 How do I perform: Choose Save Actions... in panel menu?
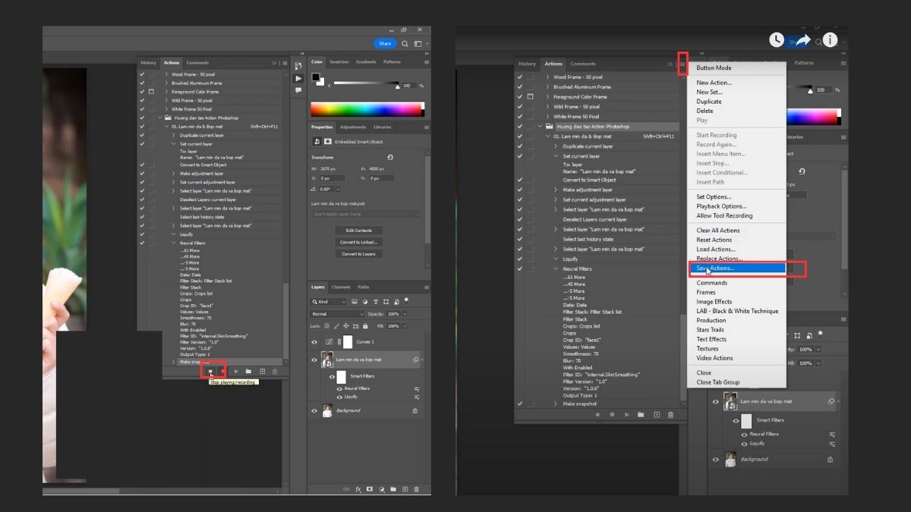pyautogui.click(x=715, y=268)
